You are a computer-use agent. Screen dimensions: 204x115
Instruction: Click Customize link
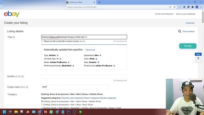point(190,23)
